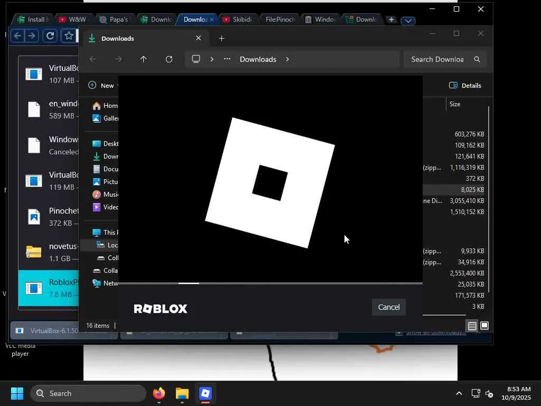541x406 pixels.
Task: Open the browser list-all-tabs dropdown
Action: click(408, 21)
